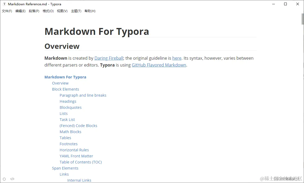
Task: Open the 'here' guideline link
Action: [x=177, y=58]
